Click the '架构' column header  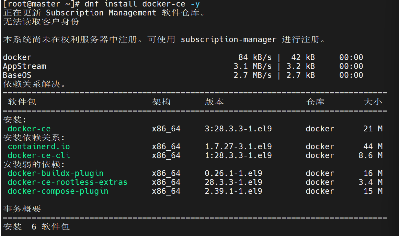click(x=161, y=102)
